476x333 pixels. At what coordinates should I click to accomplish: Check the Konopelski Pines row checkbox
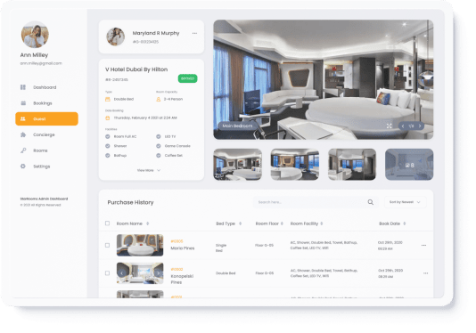click(107, 273)
